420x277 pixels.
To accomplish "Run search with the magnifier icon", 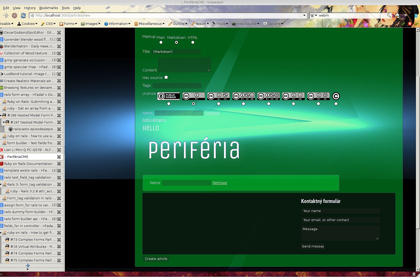I will [389, 16].
